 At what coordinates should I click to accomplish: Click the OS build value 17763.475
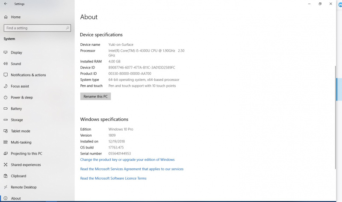(x=116, y=148)
